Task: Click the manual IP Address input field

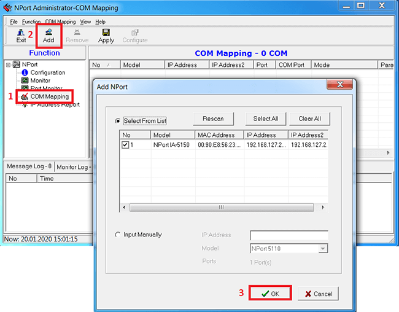Action: [289, 235]
